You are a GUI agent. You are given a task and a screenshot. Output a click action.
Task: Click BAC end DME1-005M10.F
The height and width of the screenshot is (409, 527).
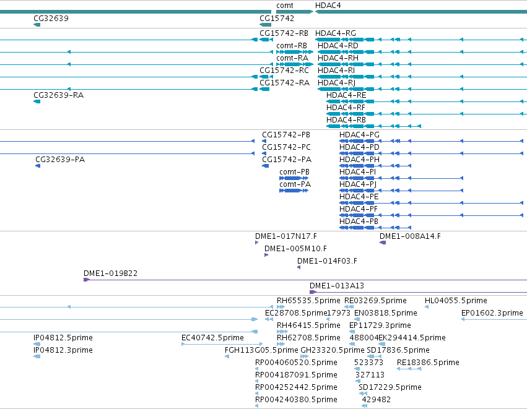point(295,249)
